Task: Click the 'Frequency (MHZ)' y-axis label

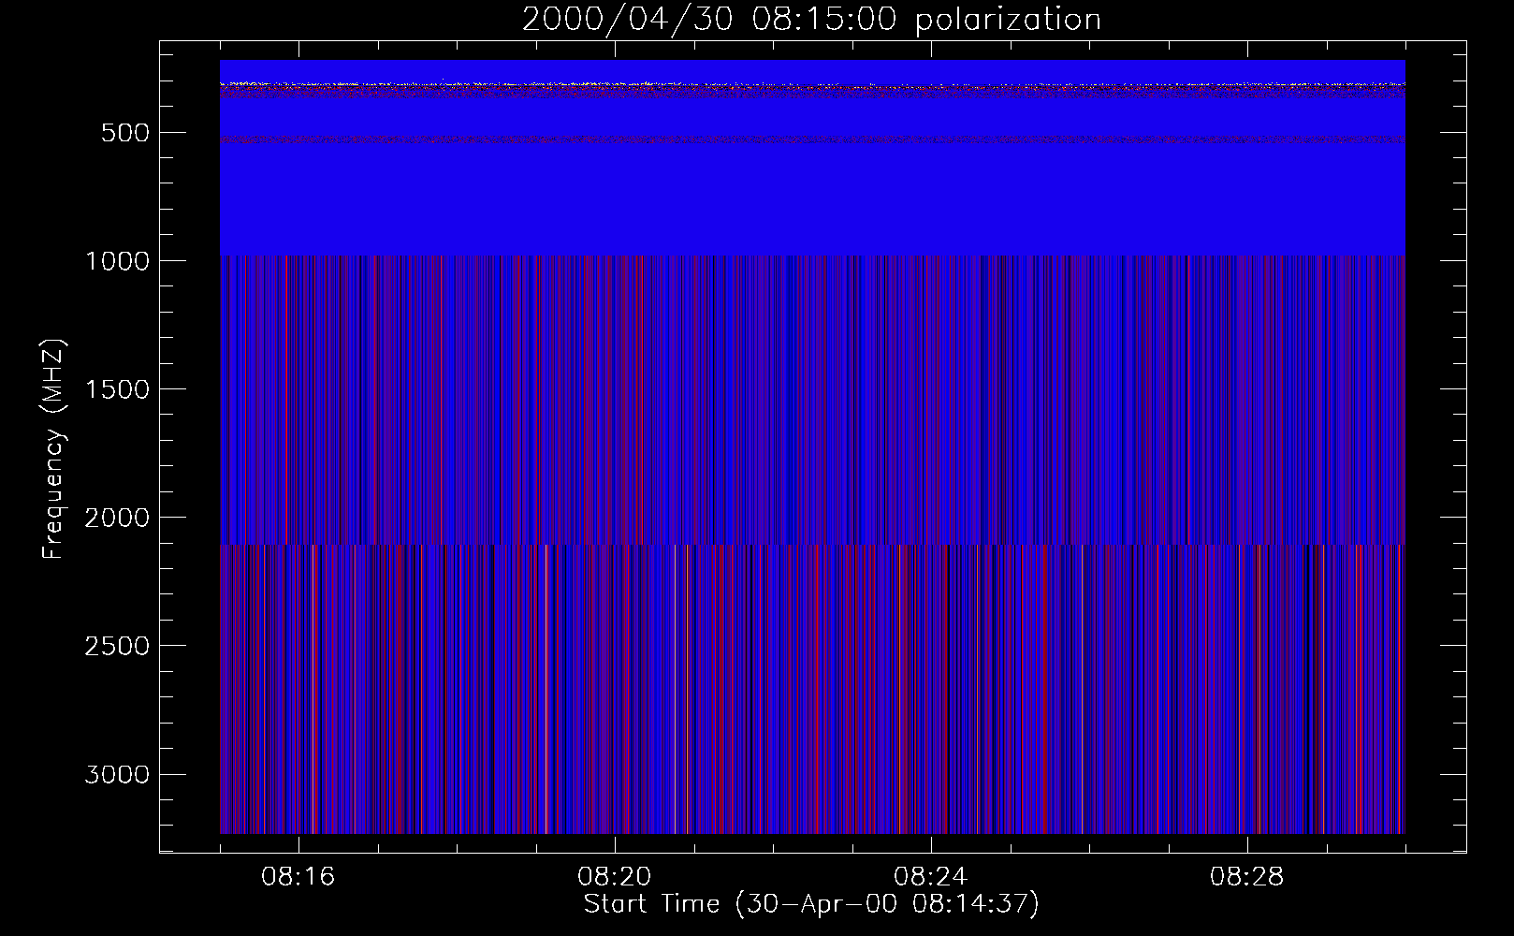Action: [x=54, y=449]
